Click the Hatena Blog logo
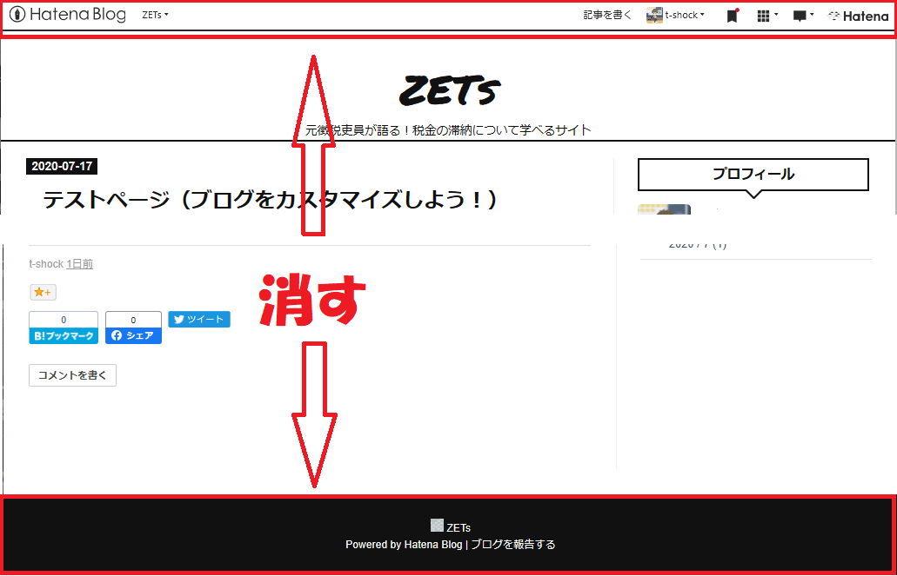Viewport: 897px width, 576px height. point(68,14)
